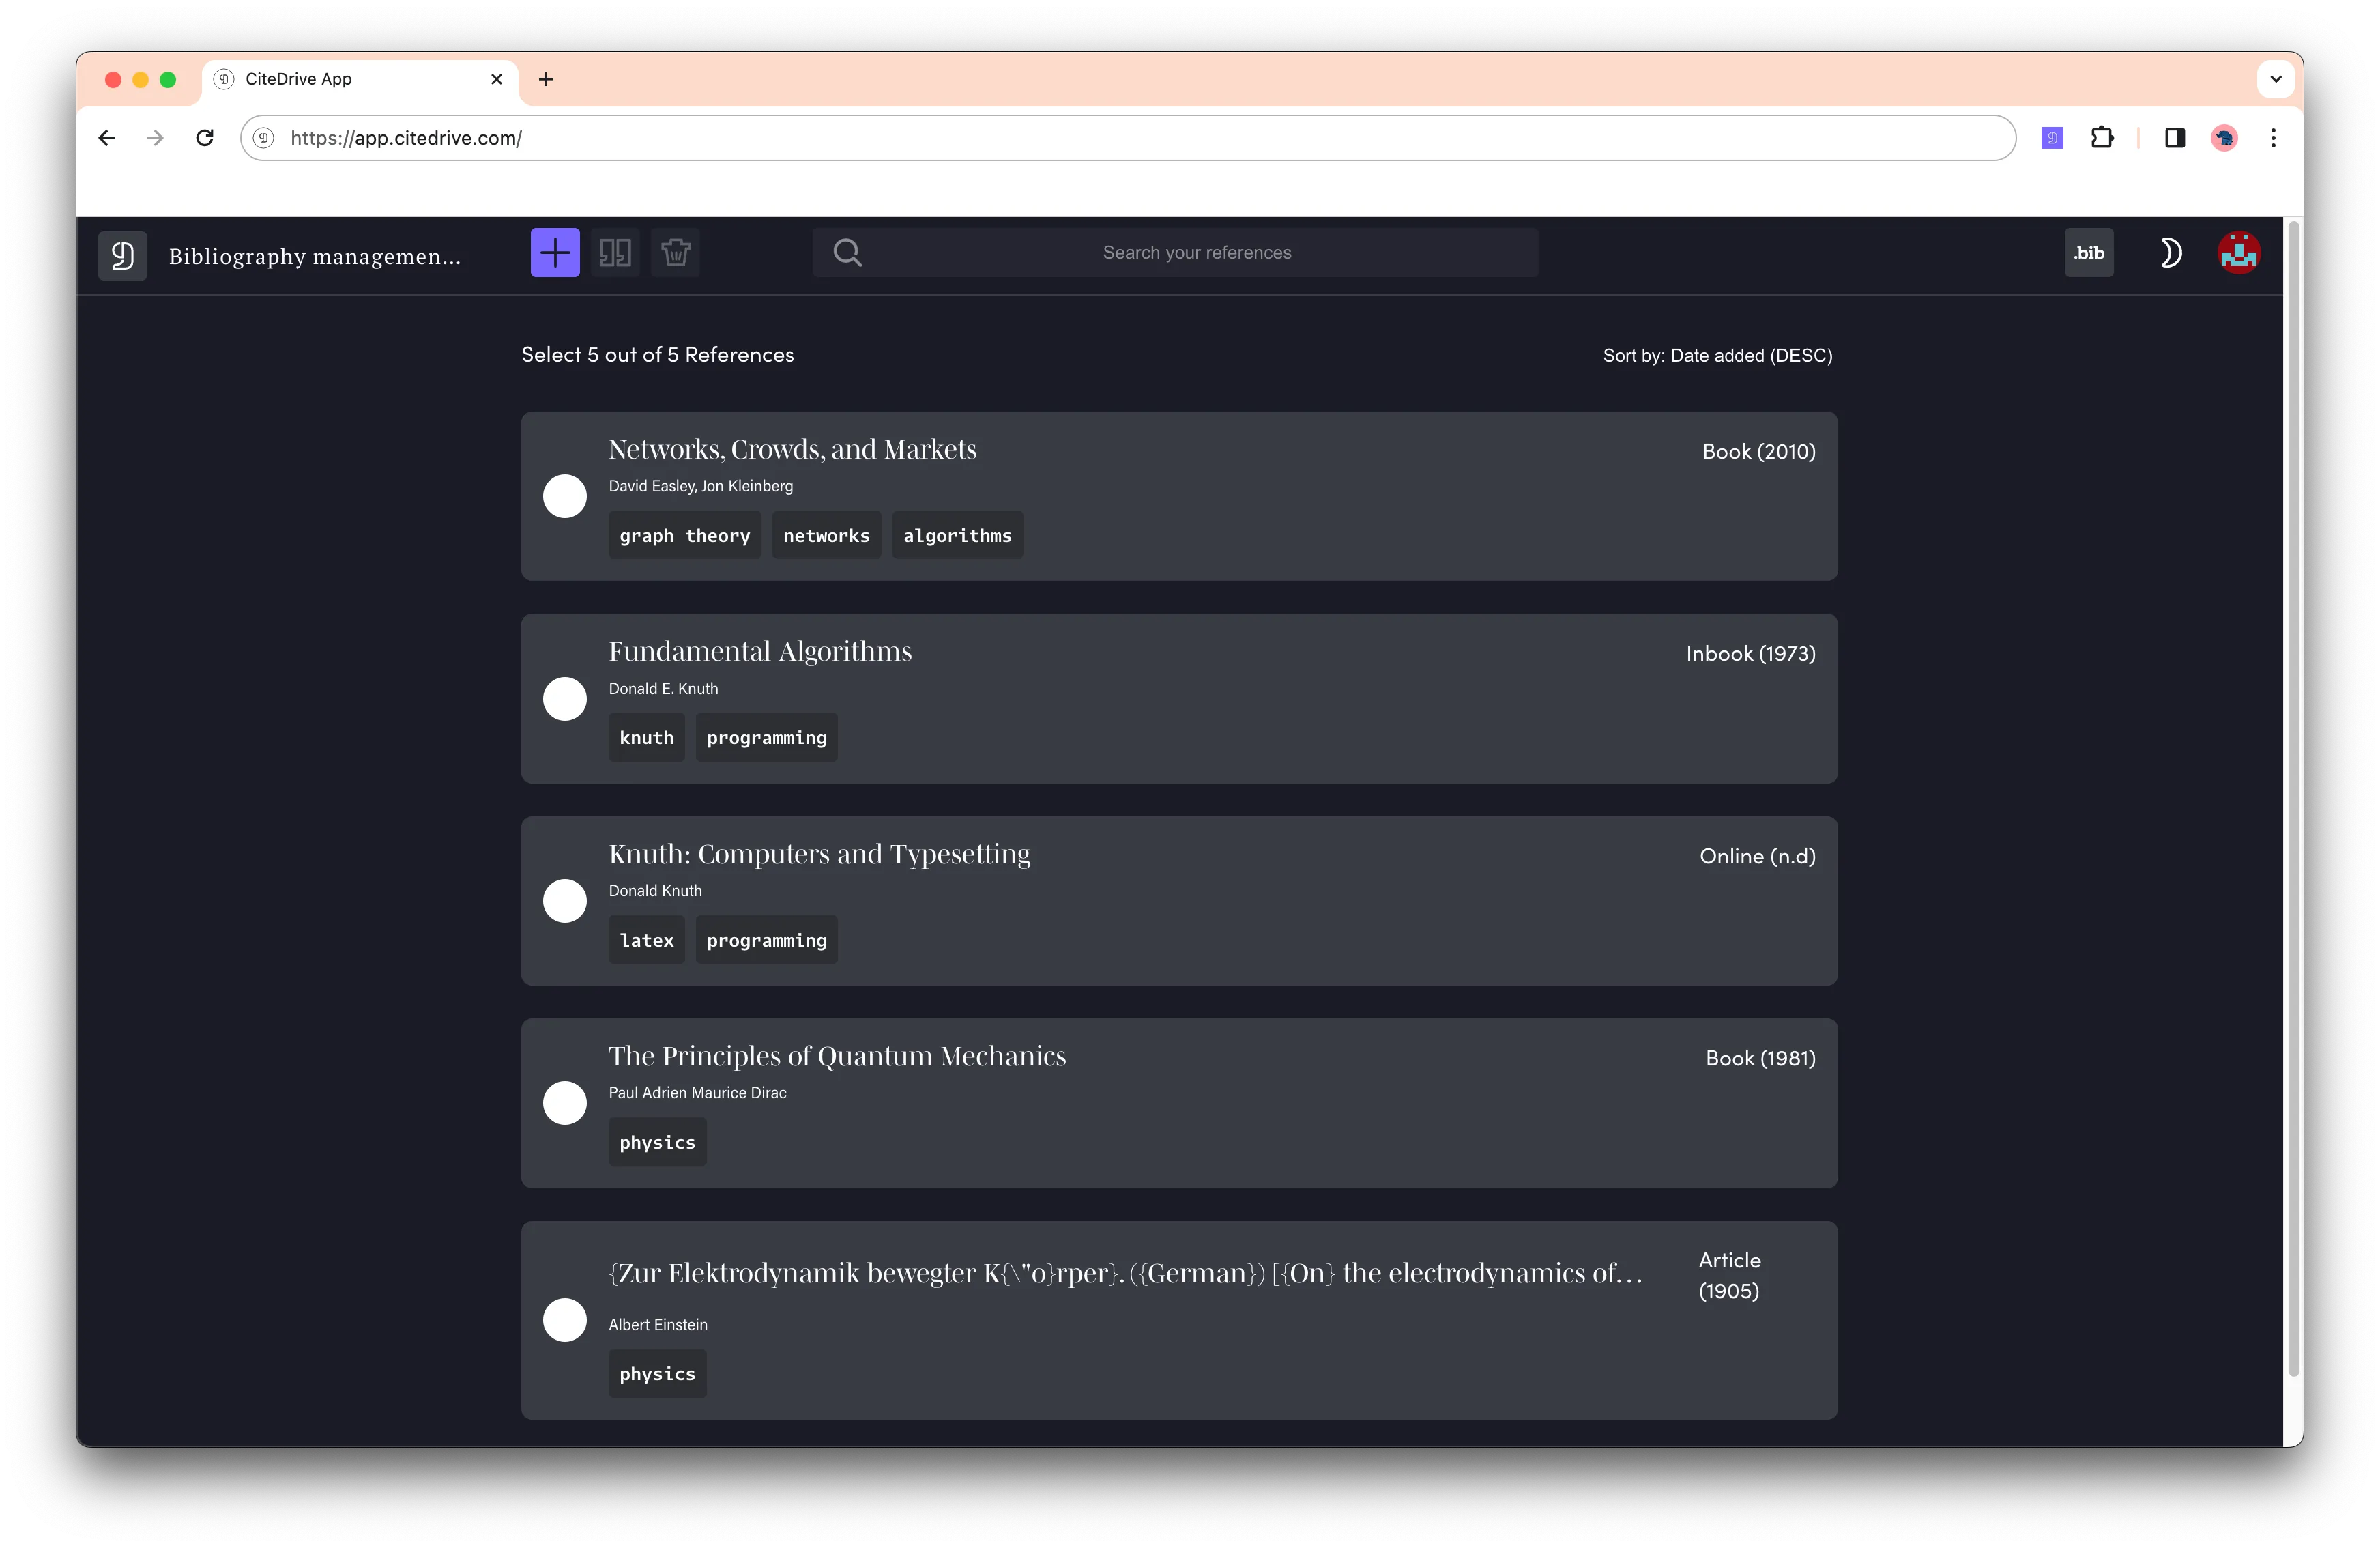Click the CiteDrive browser extension icon
The height and width of the screenshot is (1548, 2380).
(x=2052, y=138)
